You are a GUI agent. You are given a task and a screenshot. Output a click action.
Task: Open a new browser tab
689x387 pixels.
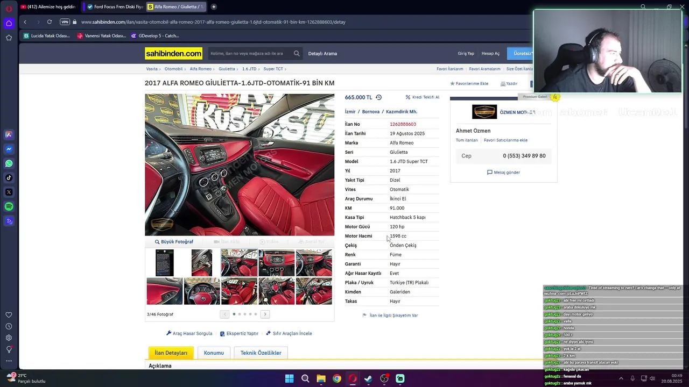tap(214, 7)
